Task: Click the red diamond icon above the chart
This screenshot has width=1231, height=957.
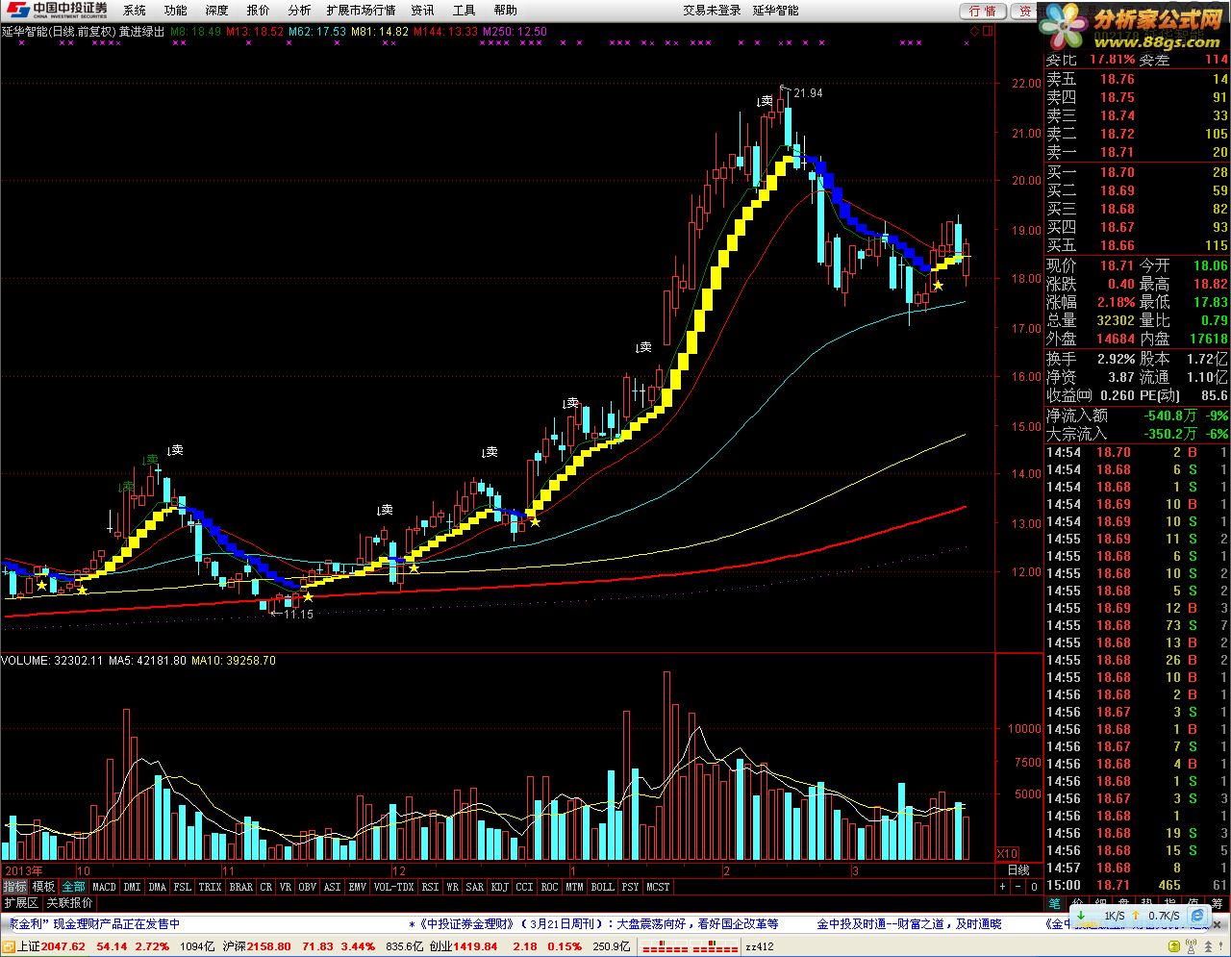Action: (974, 31)
